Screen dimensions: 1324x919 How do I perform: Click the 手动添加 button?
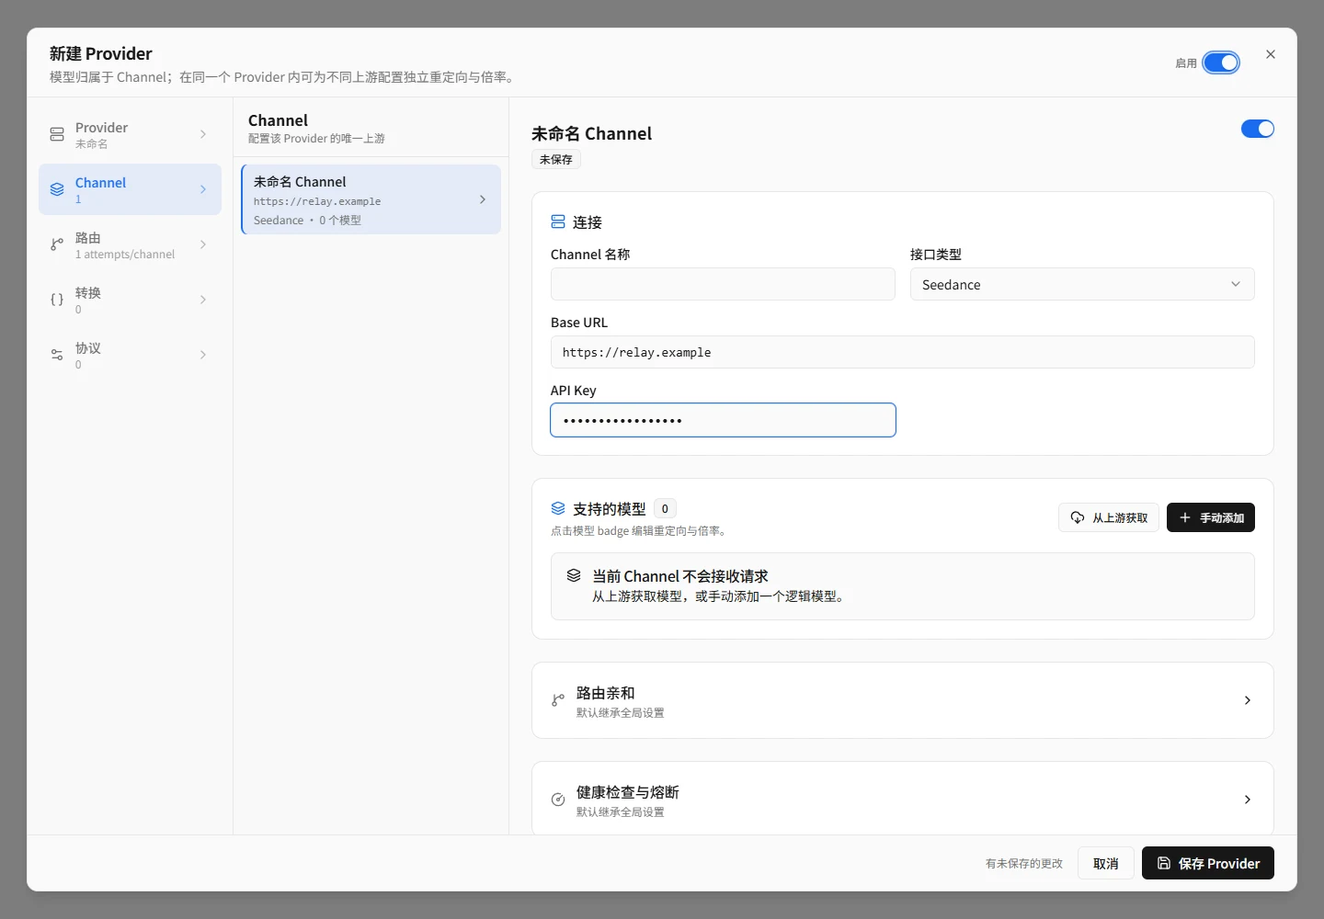point(1211,517)
